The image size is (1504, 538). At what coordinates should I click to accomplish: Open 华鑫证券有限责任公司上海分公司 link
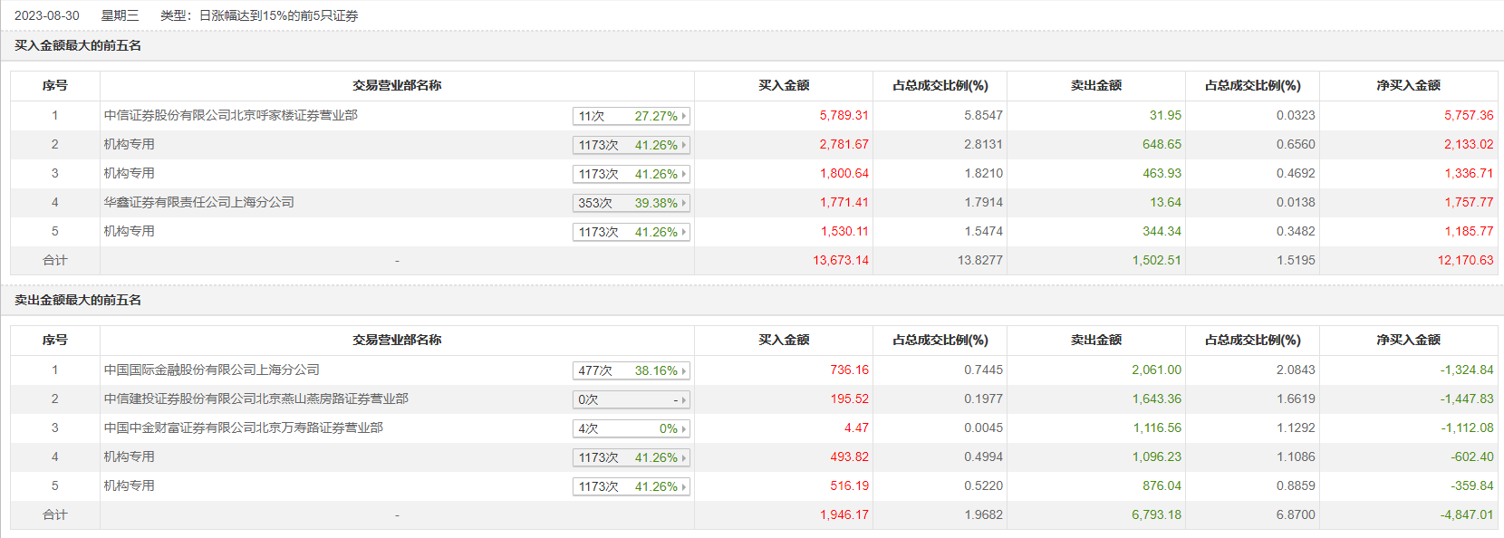(199, 202)
